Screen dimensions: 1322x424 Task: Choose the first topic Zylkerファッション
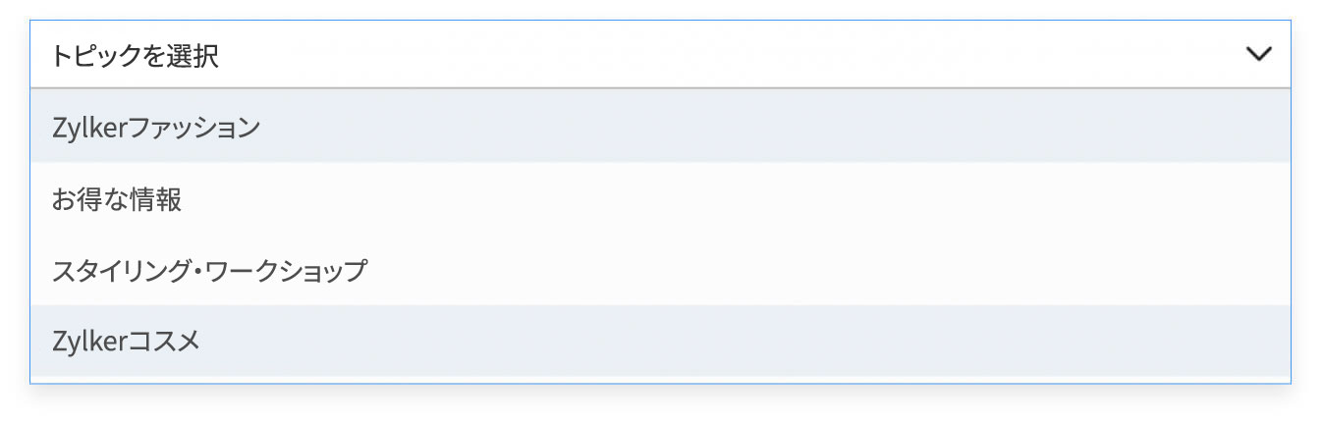click(x=157, y=127)
